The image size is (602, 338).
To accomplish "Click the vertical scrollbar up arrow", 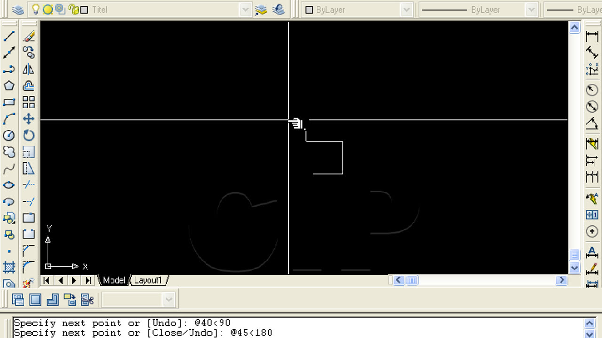I will 574,27.
